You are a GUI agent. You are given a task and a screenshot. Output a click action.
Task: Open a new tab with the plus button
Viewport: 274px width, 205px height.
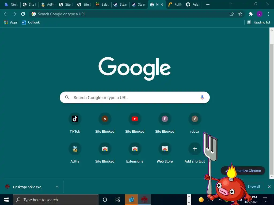[x=208, y=5]
